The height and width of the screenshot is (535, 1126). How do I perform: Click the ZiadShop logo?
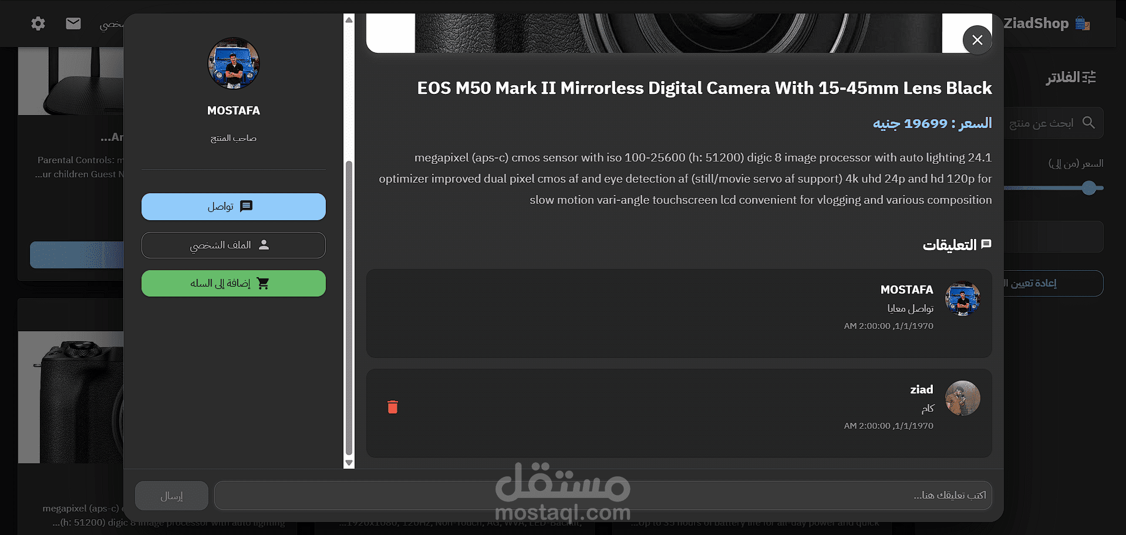point(1046,23)
